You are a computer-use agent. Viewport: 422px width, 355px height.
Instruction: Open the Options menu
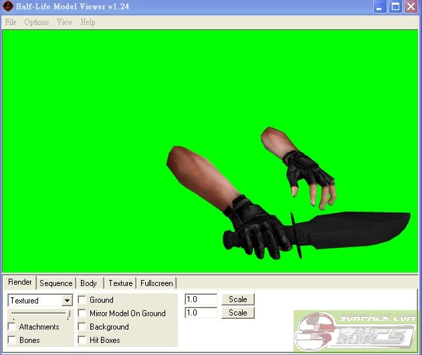(37, 22)
